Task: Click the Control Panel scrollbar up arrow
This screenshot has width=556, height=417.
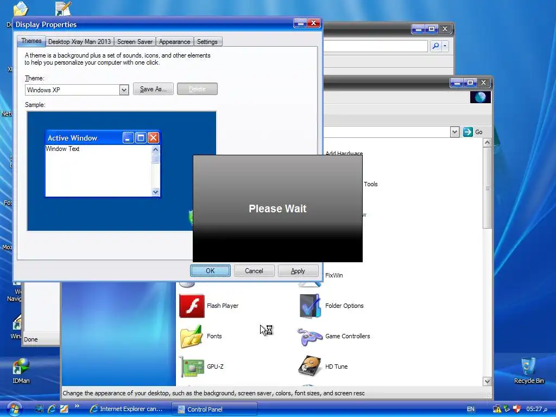Action: tap(487, 143)
